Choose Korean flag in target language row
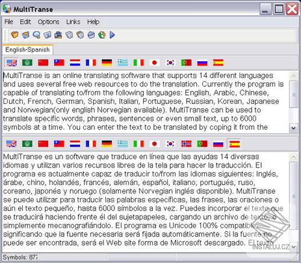The image size is (301, 263). 170,144
